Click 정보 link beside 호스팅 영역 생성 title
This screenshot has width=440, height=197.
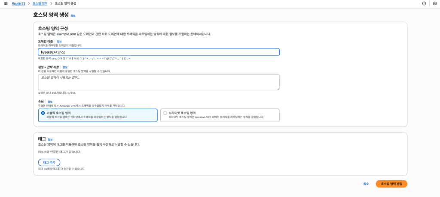73,15
